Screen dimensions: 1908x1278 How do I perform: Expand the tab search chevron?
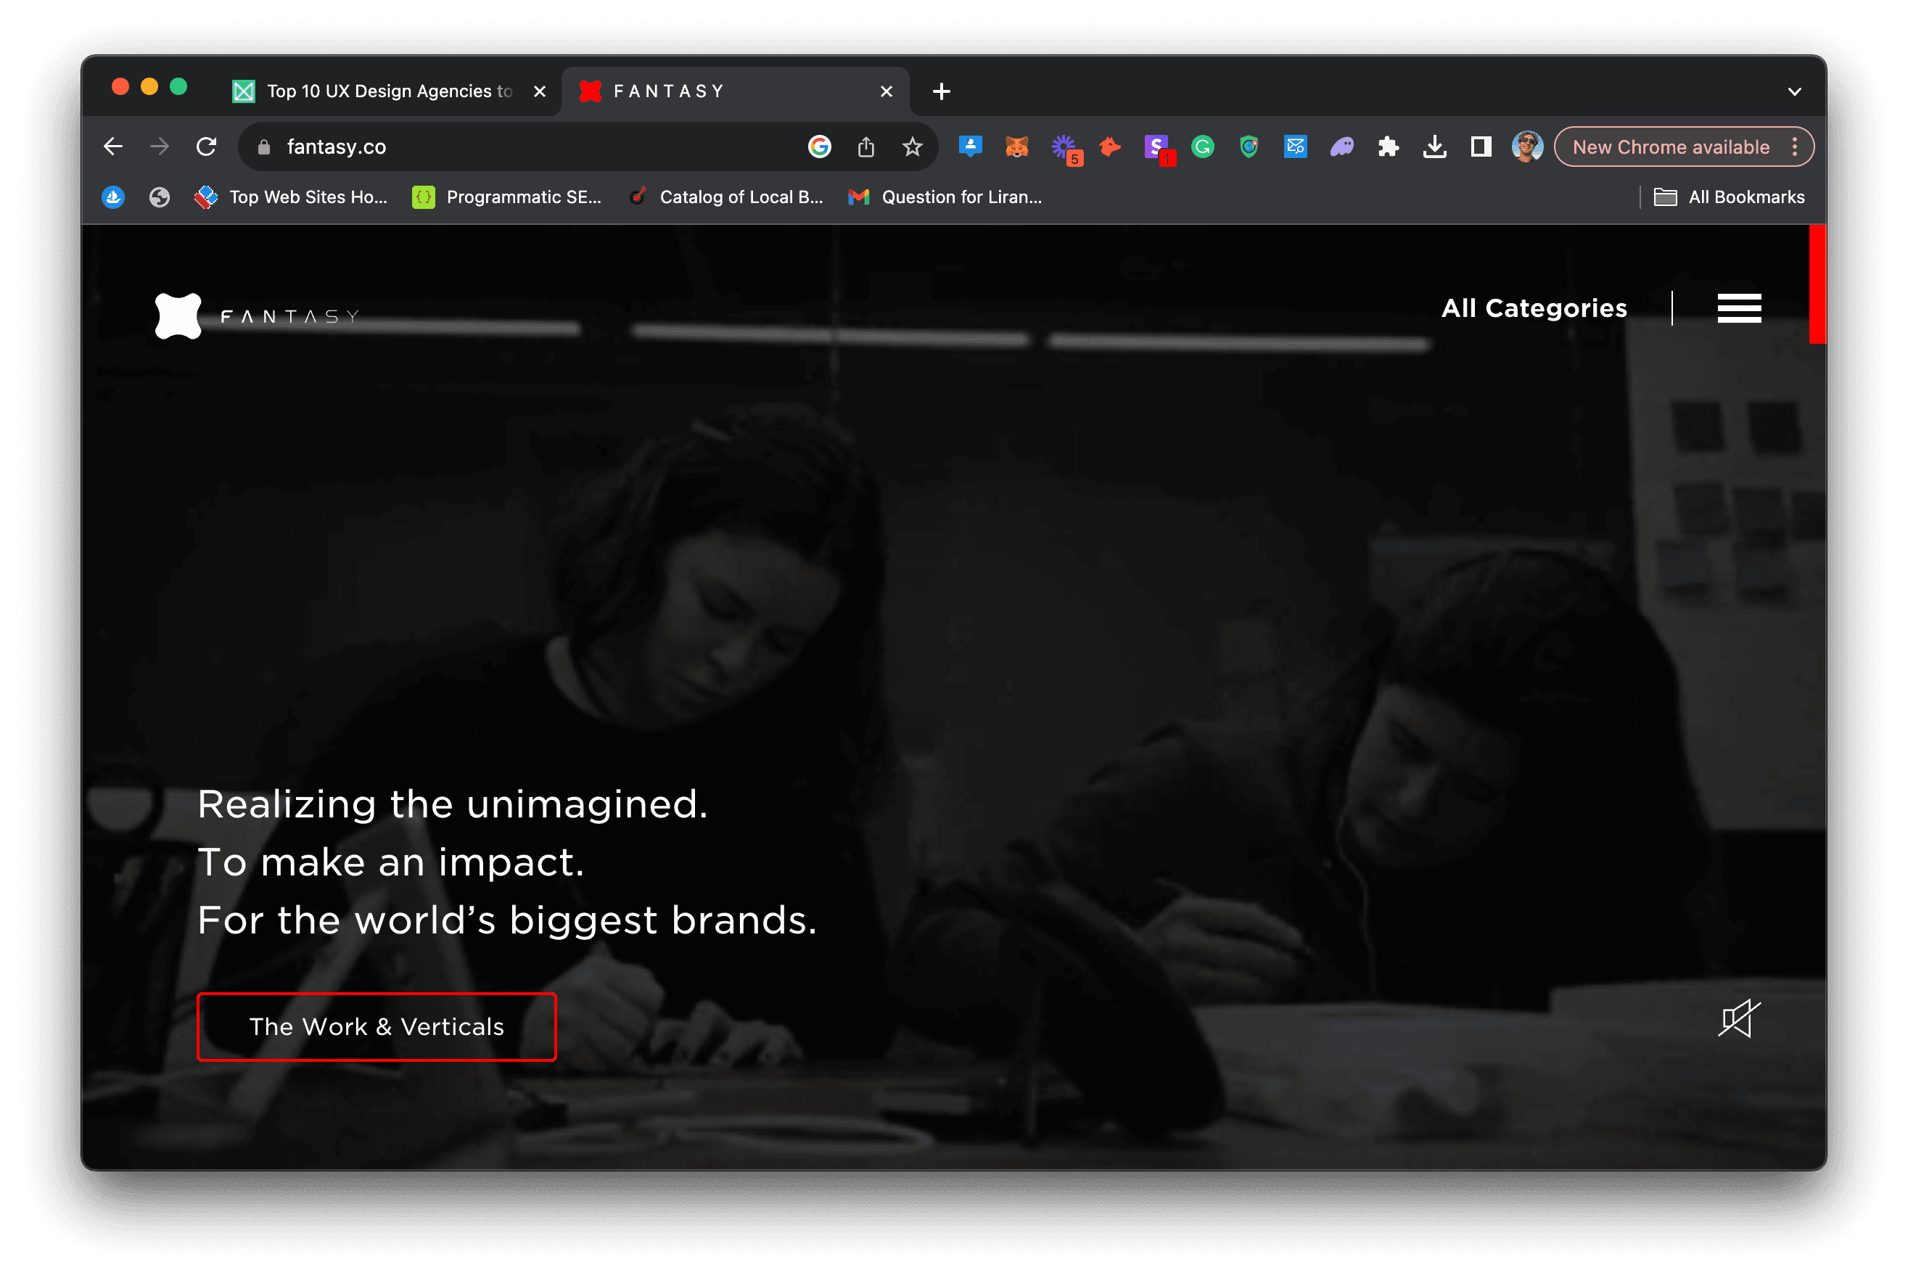(x=1794, y=91)
